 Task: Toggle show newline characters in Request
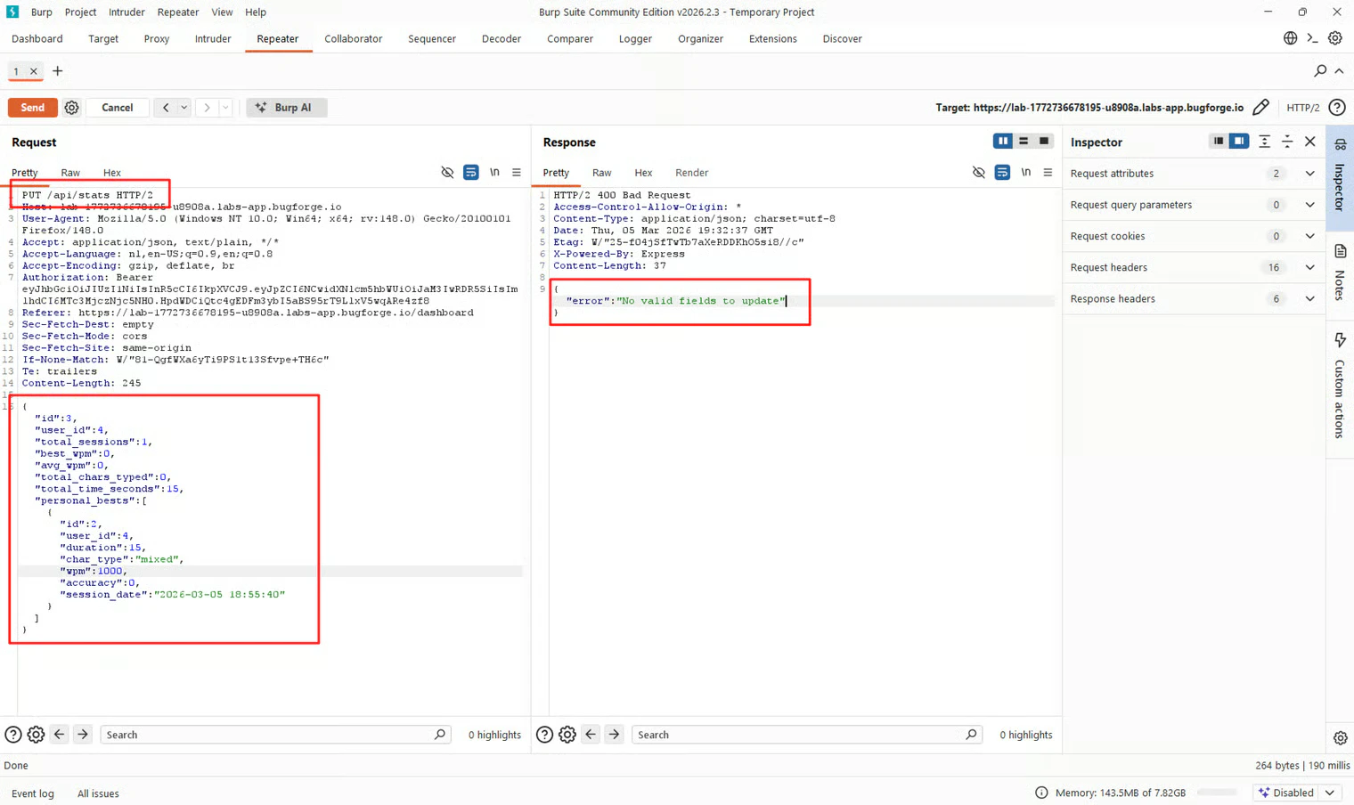pos(494,173)
